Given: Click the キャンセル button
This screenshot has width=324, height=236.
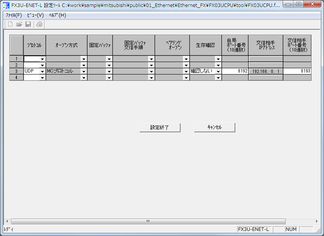Looking at the screenshot, I should click(x=214, y=127).
